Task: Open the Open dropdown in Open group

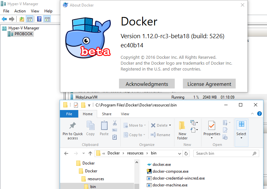Action: (x=227, y=123)
